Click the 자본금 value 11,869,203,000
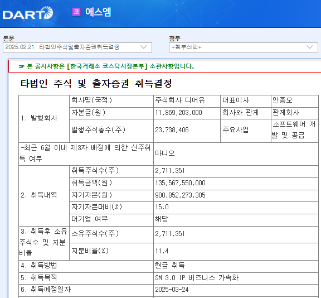The width and height of the screenshot is (321, 298). [187, 113]
